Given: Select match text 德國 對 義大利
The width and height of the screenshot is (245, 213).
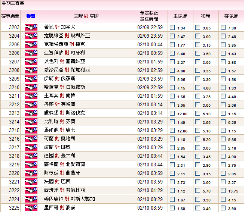Looking at the screenshot, I should point(59,156).
